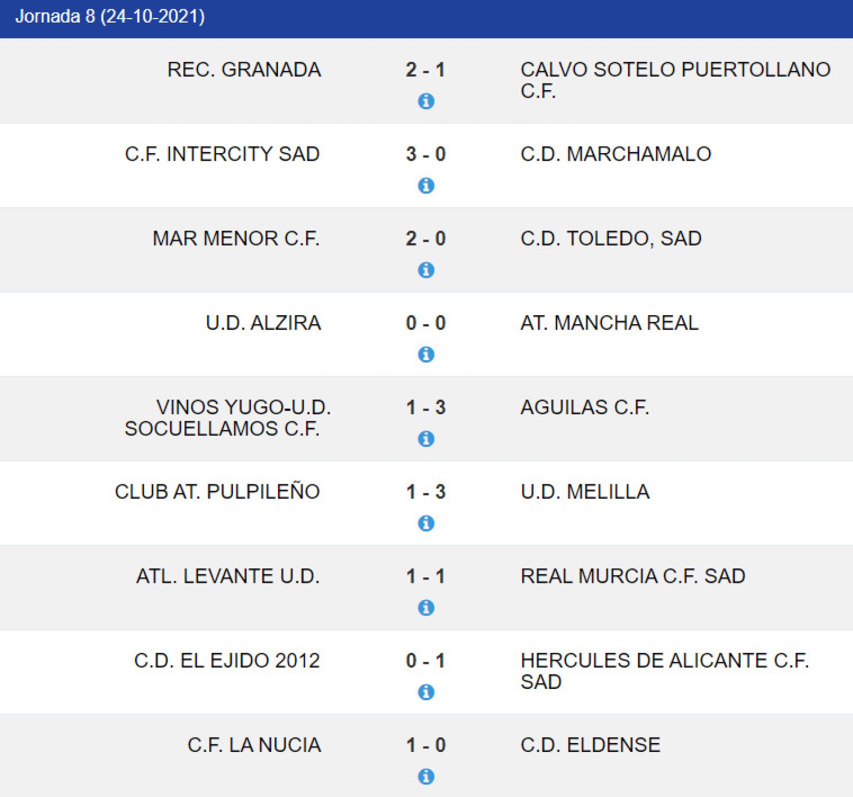Screen dimensions: 853x797
Task: View info icon for Pulpileño vs Melilla
Action: pos(426,524)
